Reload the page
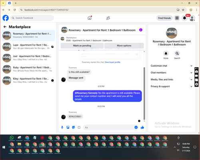Screen dimensions: 200x160 (x=15, y=10)
